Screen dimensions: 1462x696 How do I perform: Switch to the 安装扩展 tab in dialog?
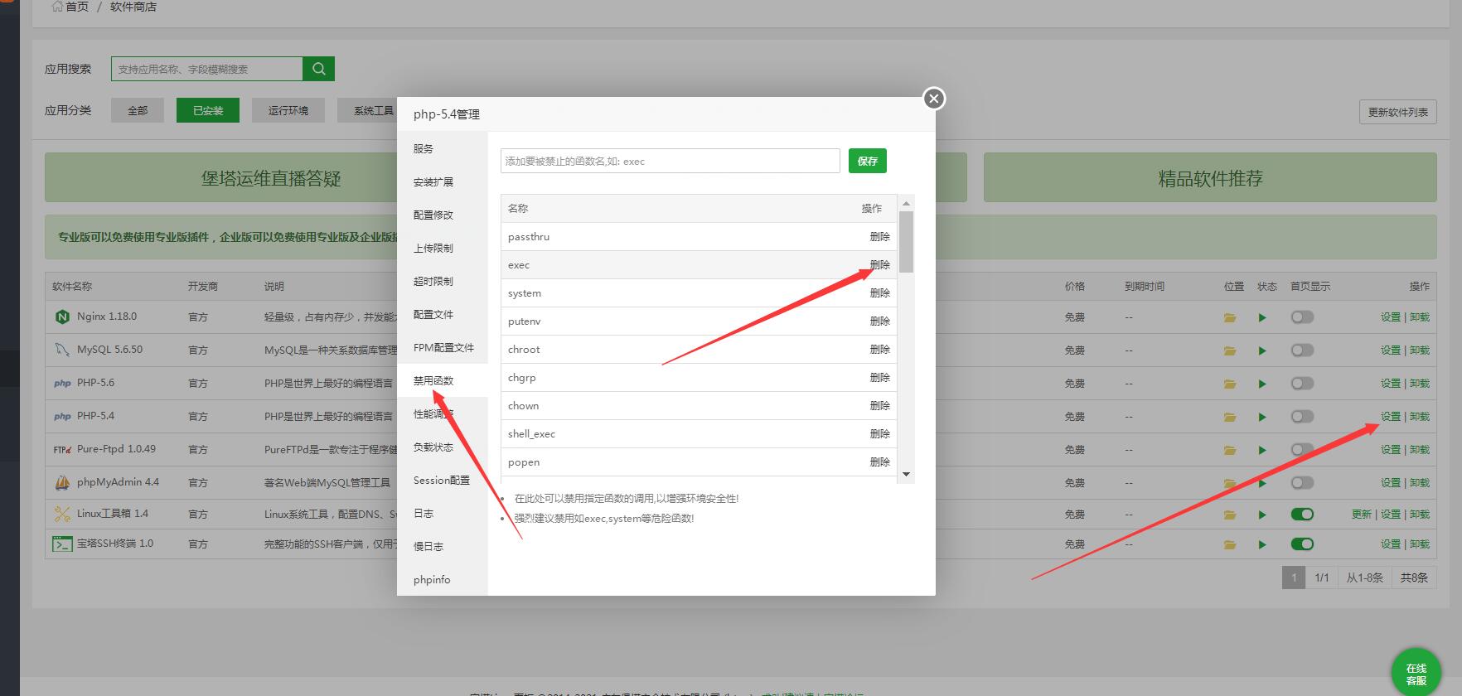(x=433, y=182)
